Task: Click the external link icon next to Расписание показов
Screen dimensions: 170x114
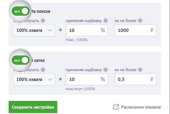Action: point(116,107)
